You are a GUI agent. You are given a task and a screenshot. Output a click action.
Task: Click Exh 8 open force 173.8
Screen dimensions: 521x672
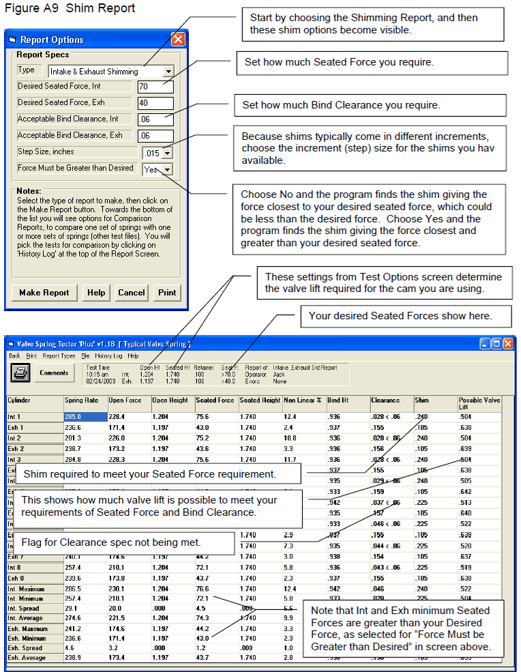(x=130, y=578)
